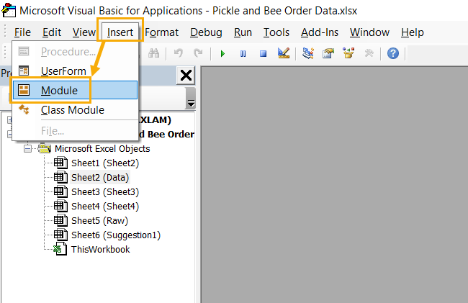Click the Undo toolbar icon
This screenshot has width=468, height=303.
click(x=178, y=53)
